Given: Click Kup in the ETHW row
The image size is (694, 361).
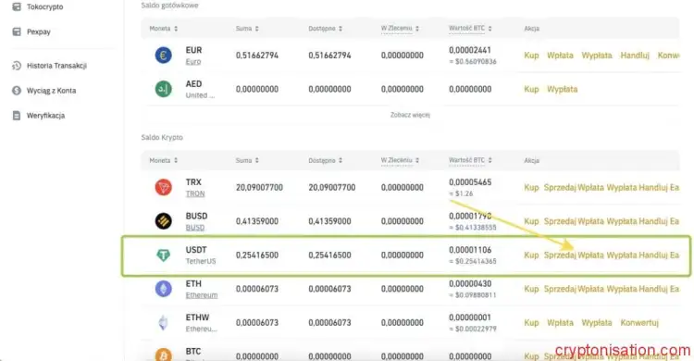Looking at the screenshot, I should tap(531, 322).
